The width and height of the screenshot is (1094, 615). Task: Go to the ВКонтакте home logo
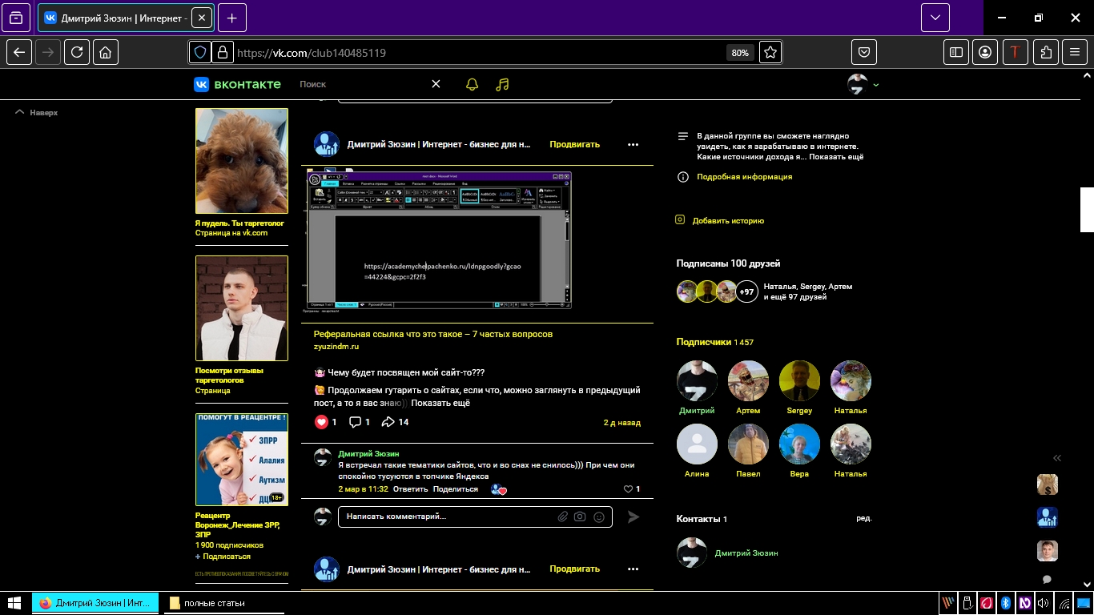click(x=237, y=84)
